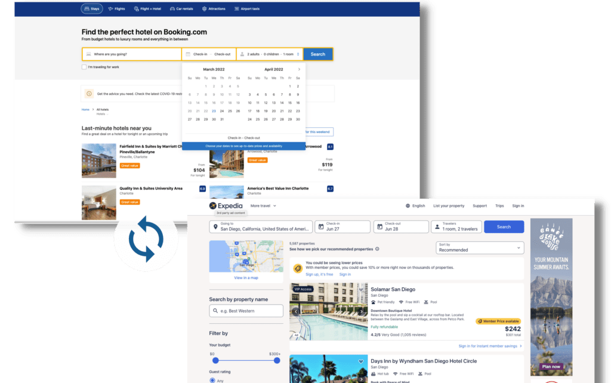Click the San Diego map thumbnail
Image resolution: width=611 pixels, height=383 pixels.
point(246,256)
